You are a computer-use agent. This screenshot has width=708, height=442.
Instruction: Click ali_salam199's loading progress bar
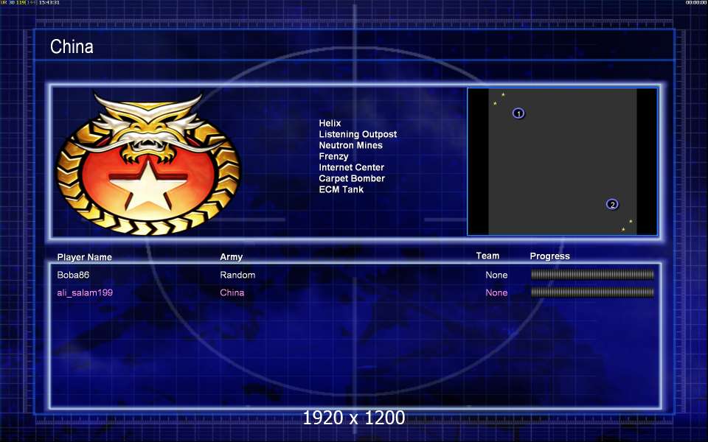(592, 292)
